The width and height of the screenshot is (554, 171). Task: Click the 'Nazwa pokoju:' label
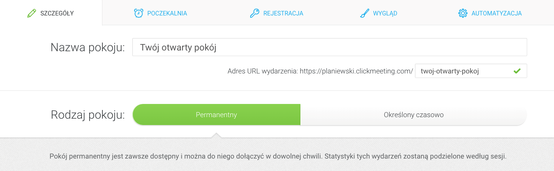click(x=88, y=47)
